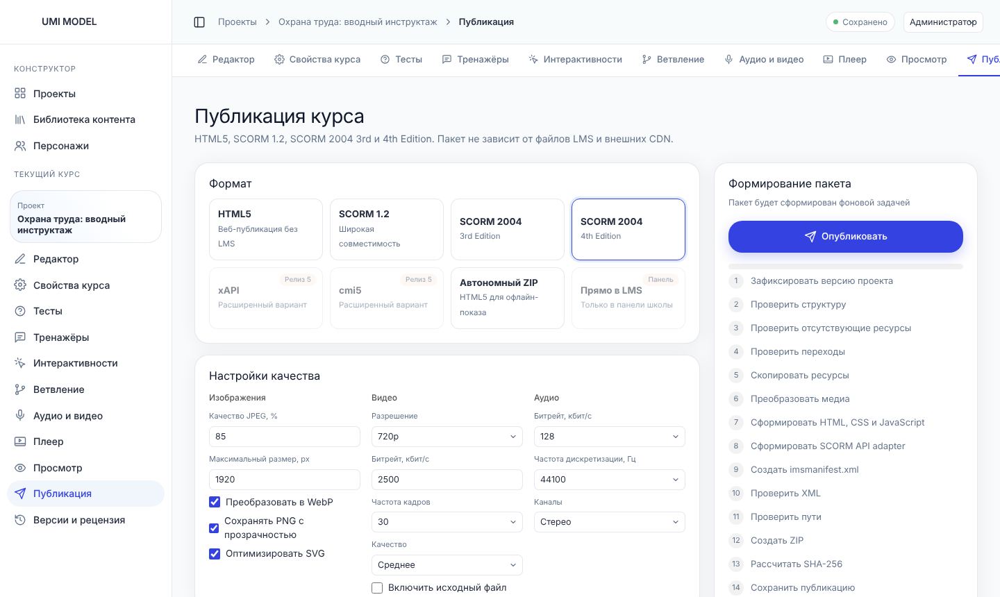Open the audio Битрейт dropdown

[x=610, y=437]
